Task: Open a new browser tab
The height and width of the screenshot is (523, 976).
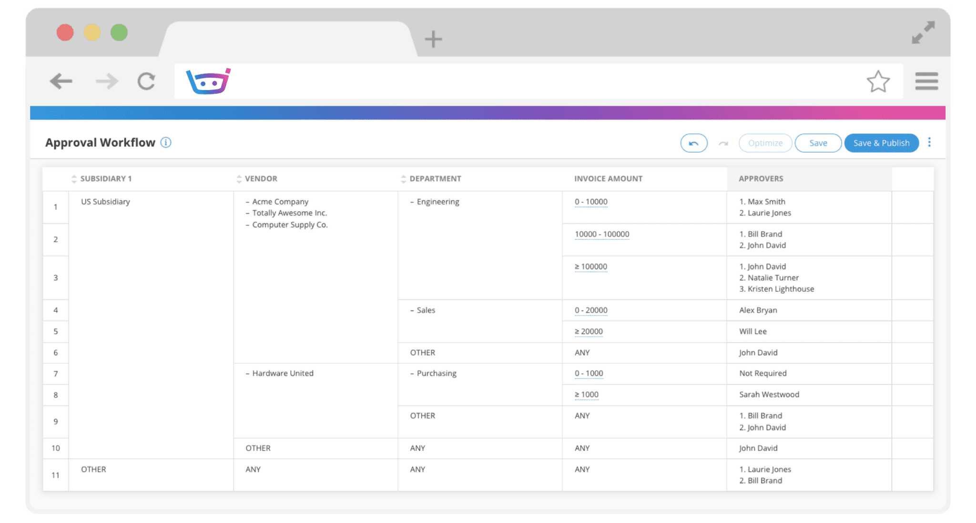Action: pos(433,39)
